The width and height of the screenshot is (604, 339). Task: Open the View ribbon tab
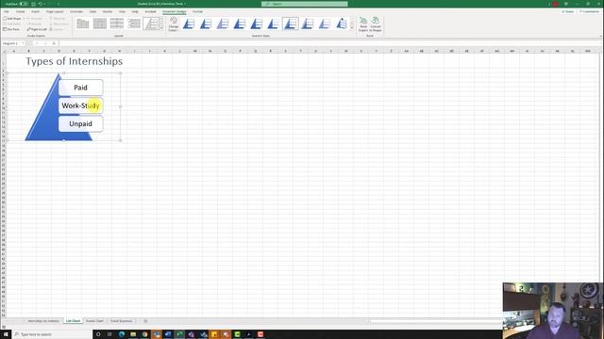point(122,11)
